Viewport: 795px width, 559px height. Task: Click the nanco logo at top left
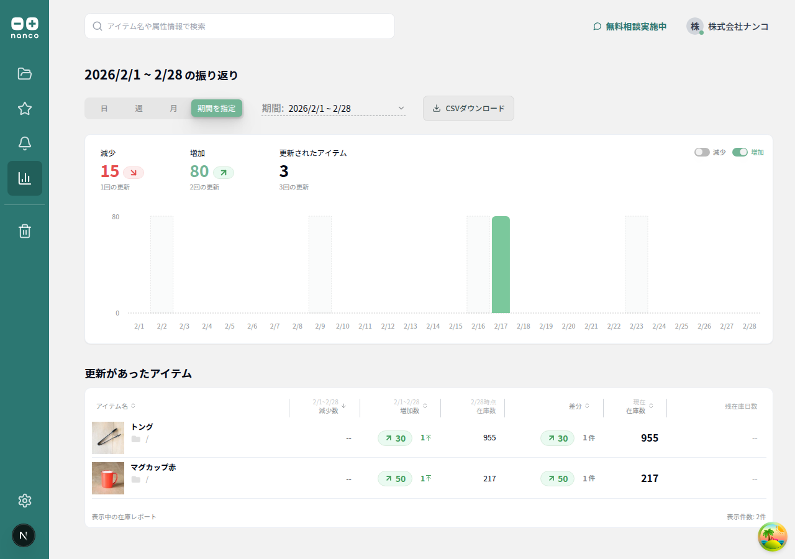click(25, 28)
